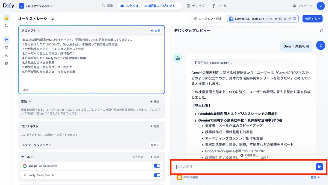Add a variable with 変数 追加 button

click(155, 102)
